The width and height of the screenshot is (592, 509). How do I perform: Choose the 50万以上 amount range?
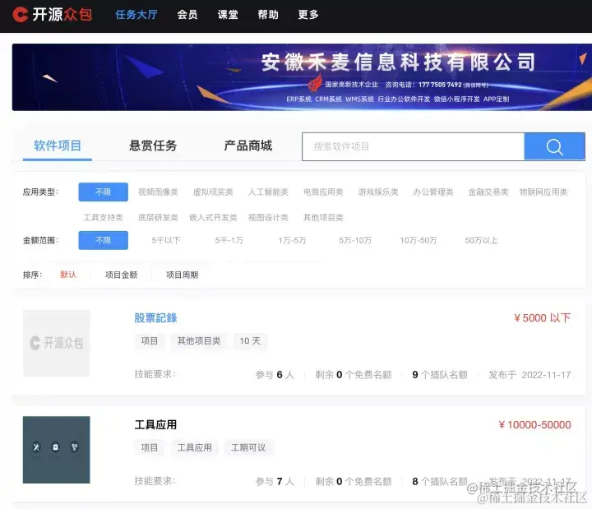coord(481,241)
